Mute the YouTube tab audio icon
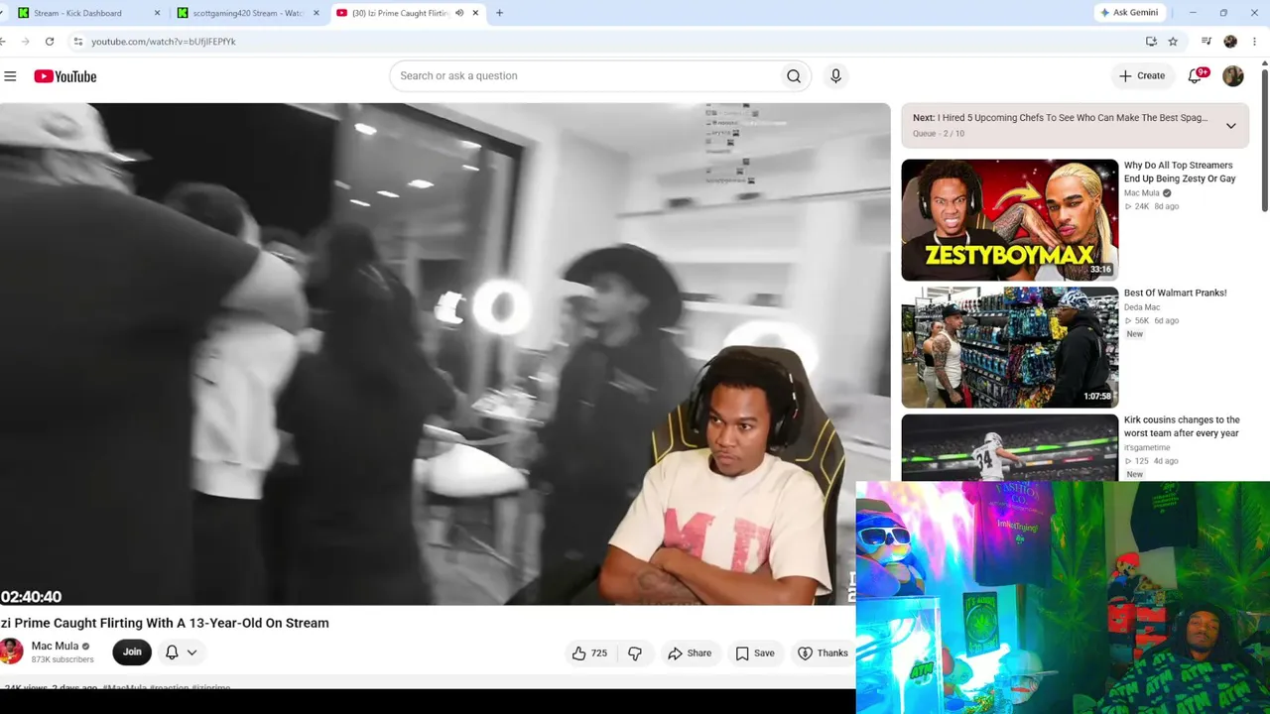Screen dimensions: 1270x714 [459, 13]
